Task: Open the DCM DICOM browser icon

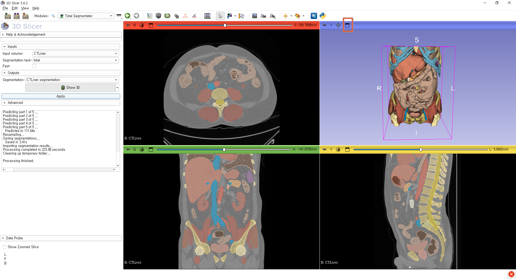Action: [x=16, y=16]
